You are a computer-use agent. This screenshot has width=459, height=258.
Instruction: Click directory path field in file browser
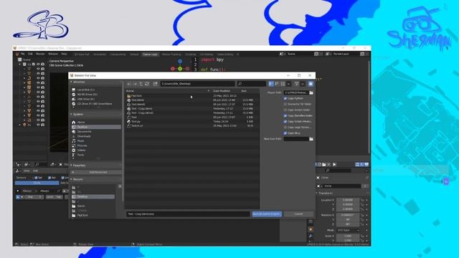[197, 84]
